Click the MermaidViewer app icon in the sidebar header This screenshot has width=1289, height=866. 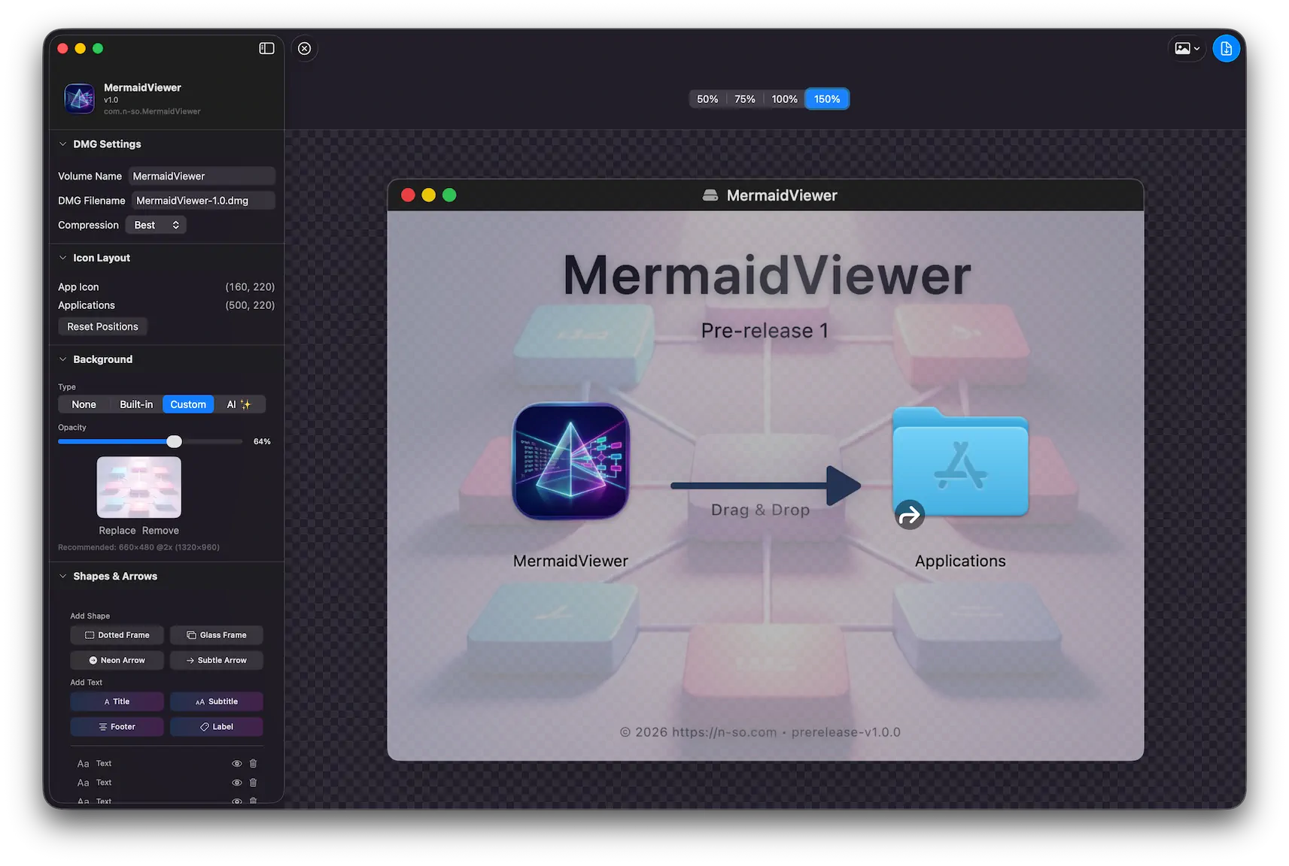point(79,98)
